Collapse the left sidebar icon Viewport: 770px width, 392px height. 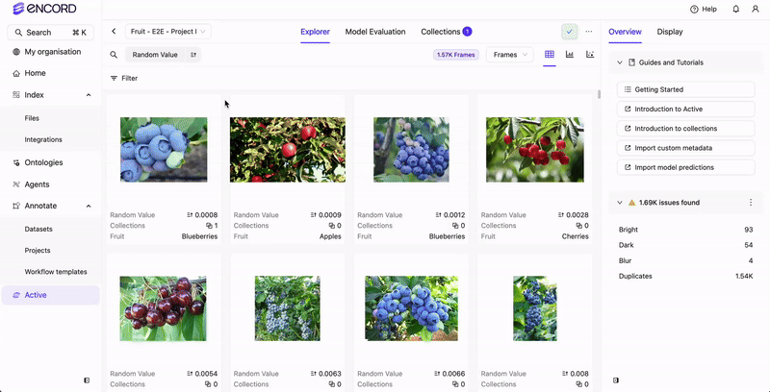[87, 380]
